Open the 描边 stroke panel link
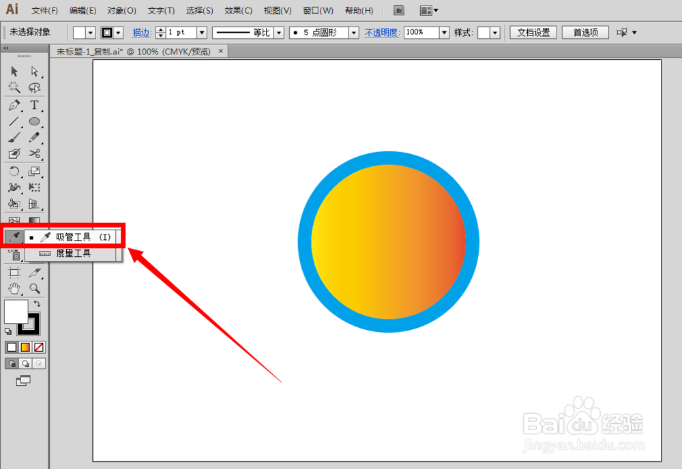 [141, 33]
